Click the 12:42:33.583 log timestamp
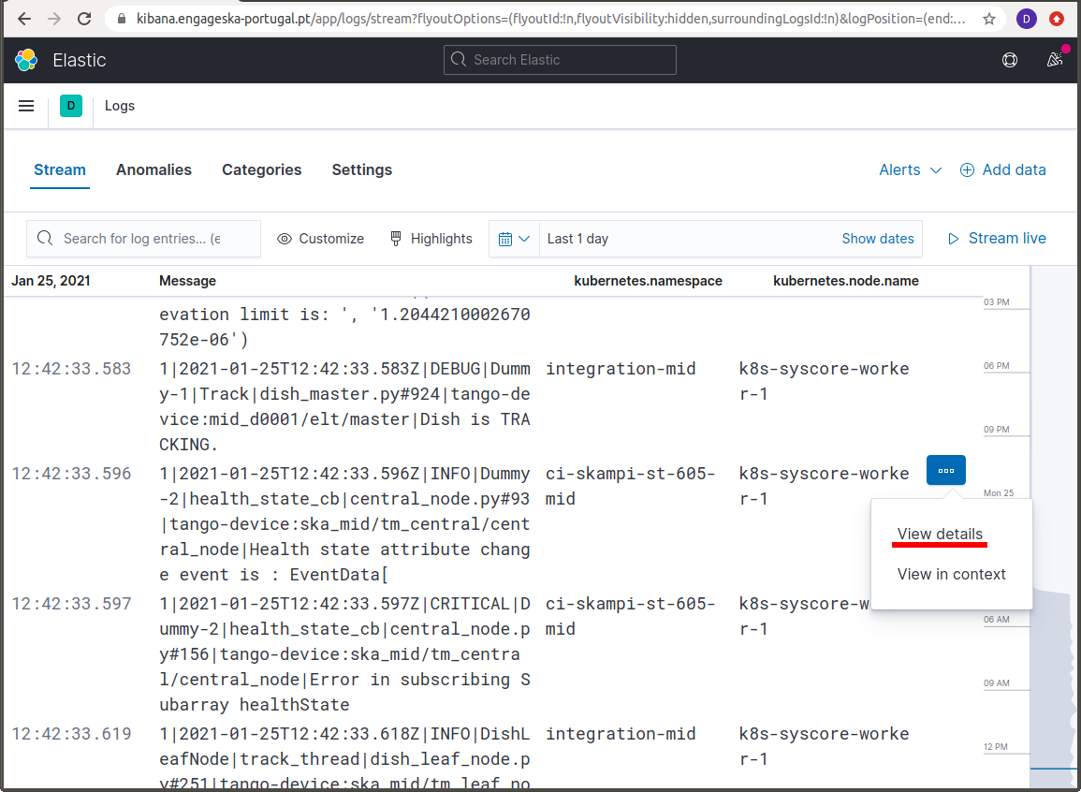 coord(72,369)
